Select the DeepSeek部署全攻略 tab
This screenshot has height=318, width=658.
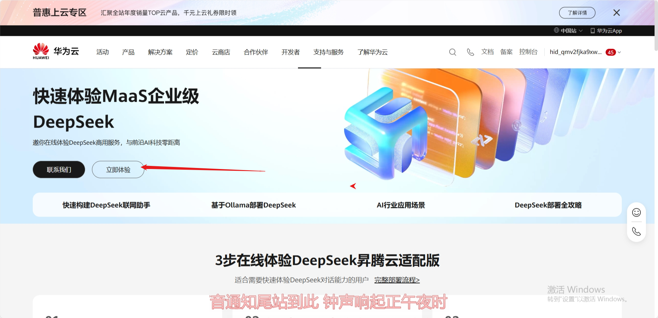548,205
